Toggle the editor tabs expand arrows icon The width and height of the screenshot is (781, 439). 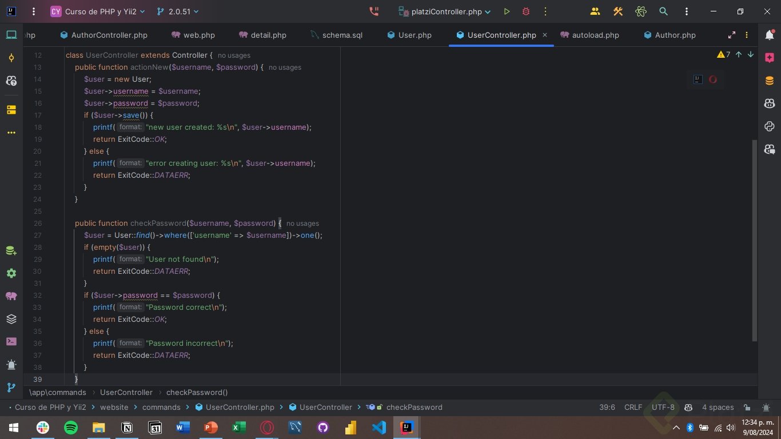(x=732, y=35)
